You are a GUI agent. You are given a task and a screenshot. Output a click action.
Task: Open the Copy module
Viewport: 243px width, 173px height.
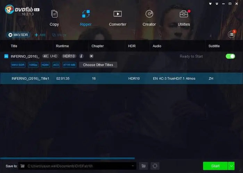pyautogui.click(x=54, y=18)
